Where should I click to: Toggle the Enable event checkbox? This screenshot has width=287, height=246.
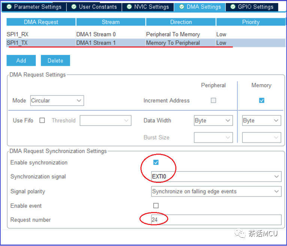tap(156, 206)
